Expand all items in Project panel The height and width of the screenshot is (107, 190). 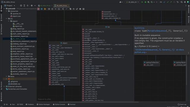pos(24,6)
